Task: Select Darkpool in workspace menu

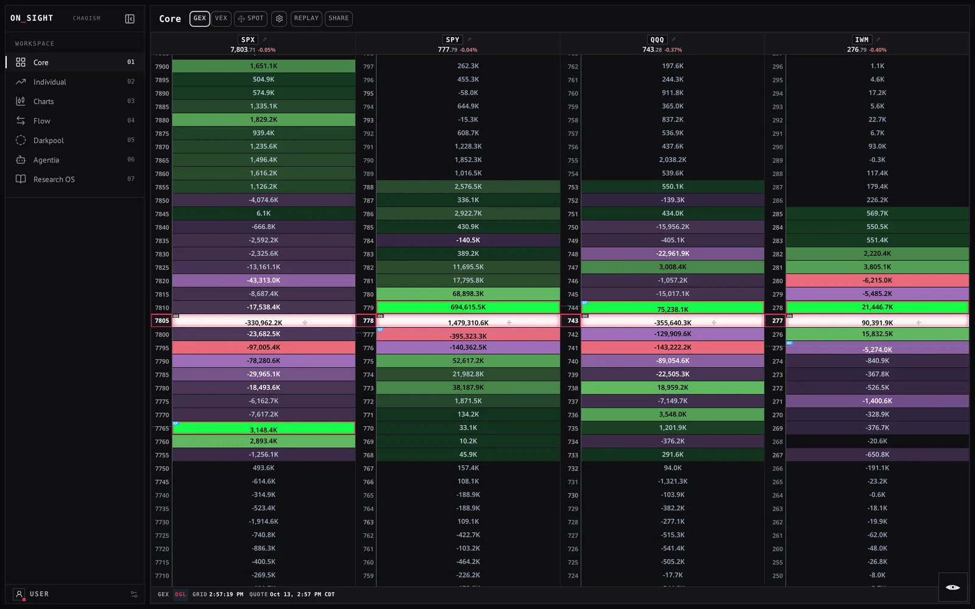Action: click(75, 140)
